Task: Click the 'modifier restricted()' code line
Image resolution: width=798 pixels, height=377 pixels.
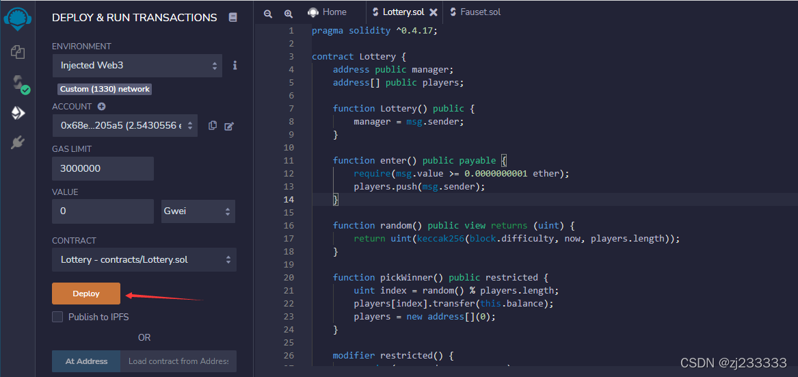Action: [393, 356]
